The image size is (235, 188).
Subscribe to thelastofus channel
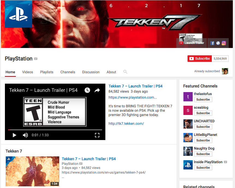203,99
